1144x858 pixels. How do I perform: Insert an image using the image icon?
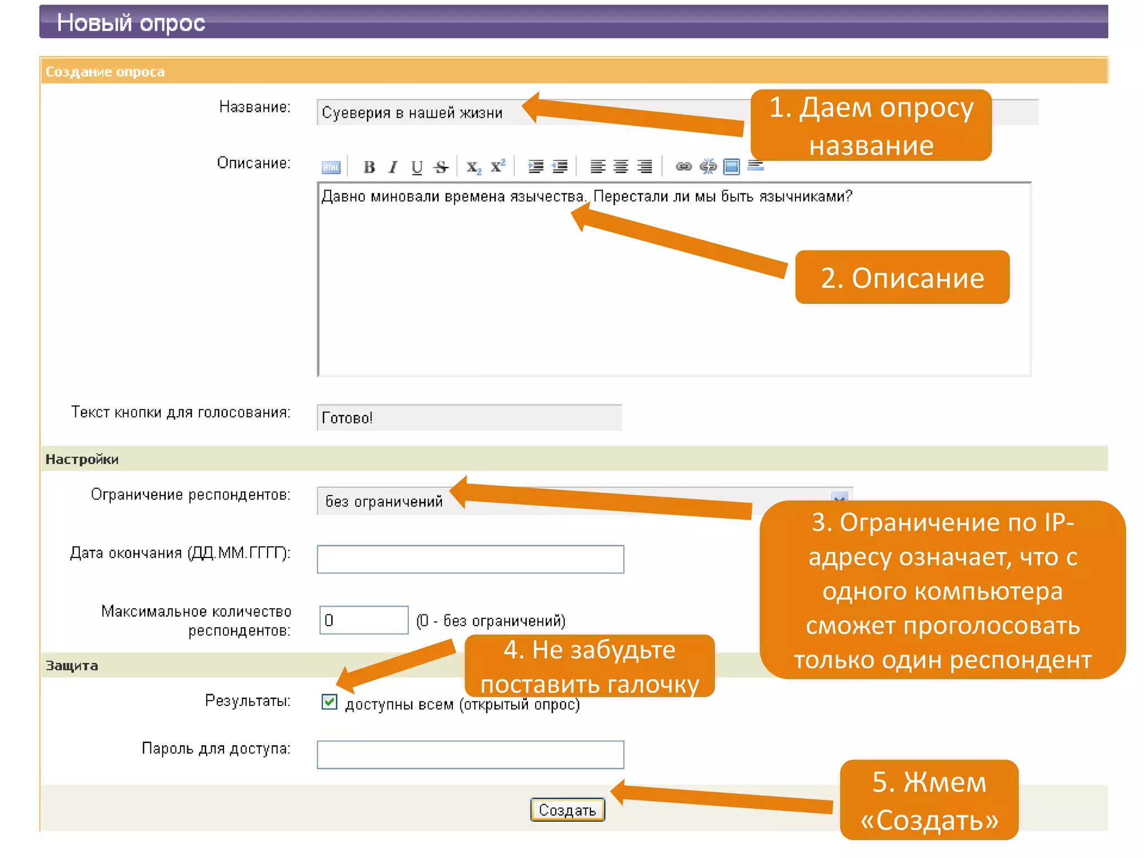click(731, 166)
